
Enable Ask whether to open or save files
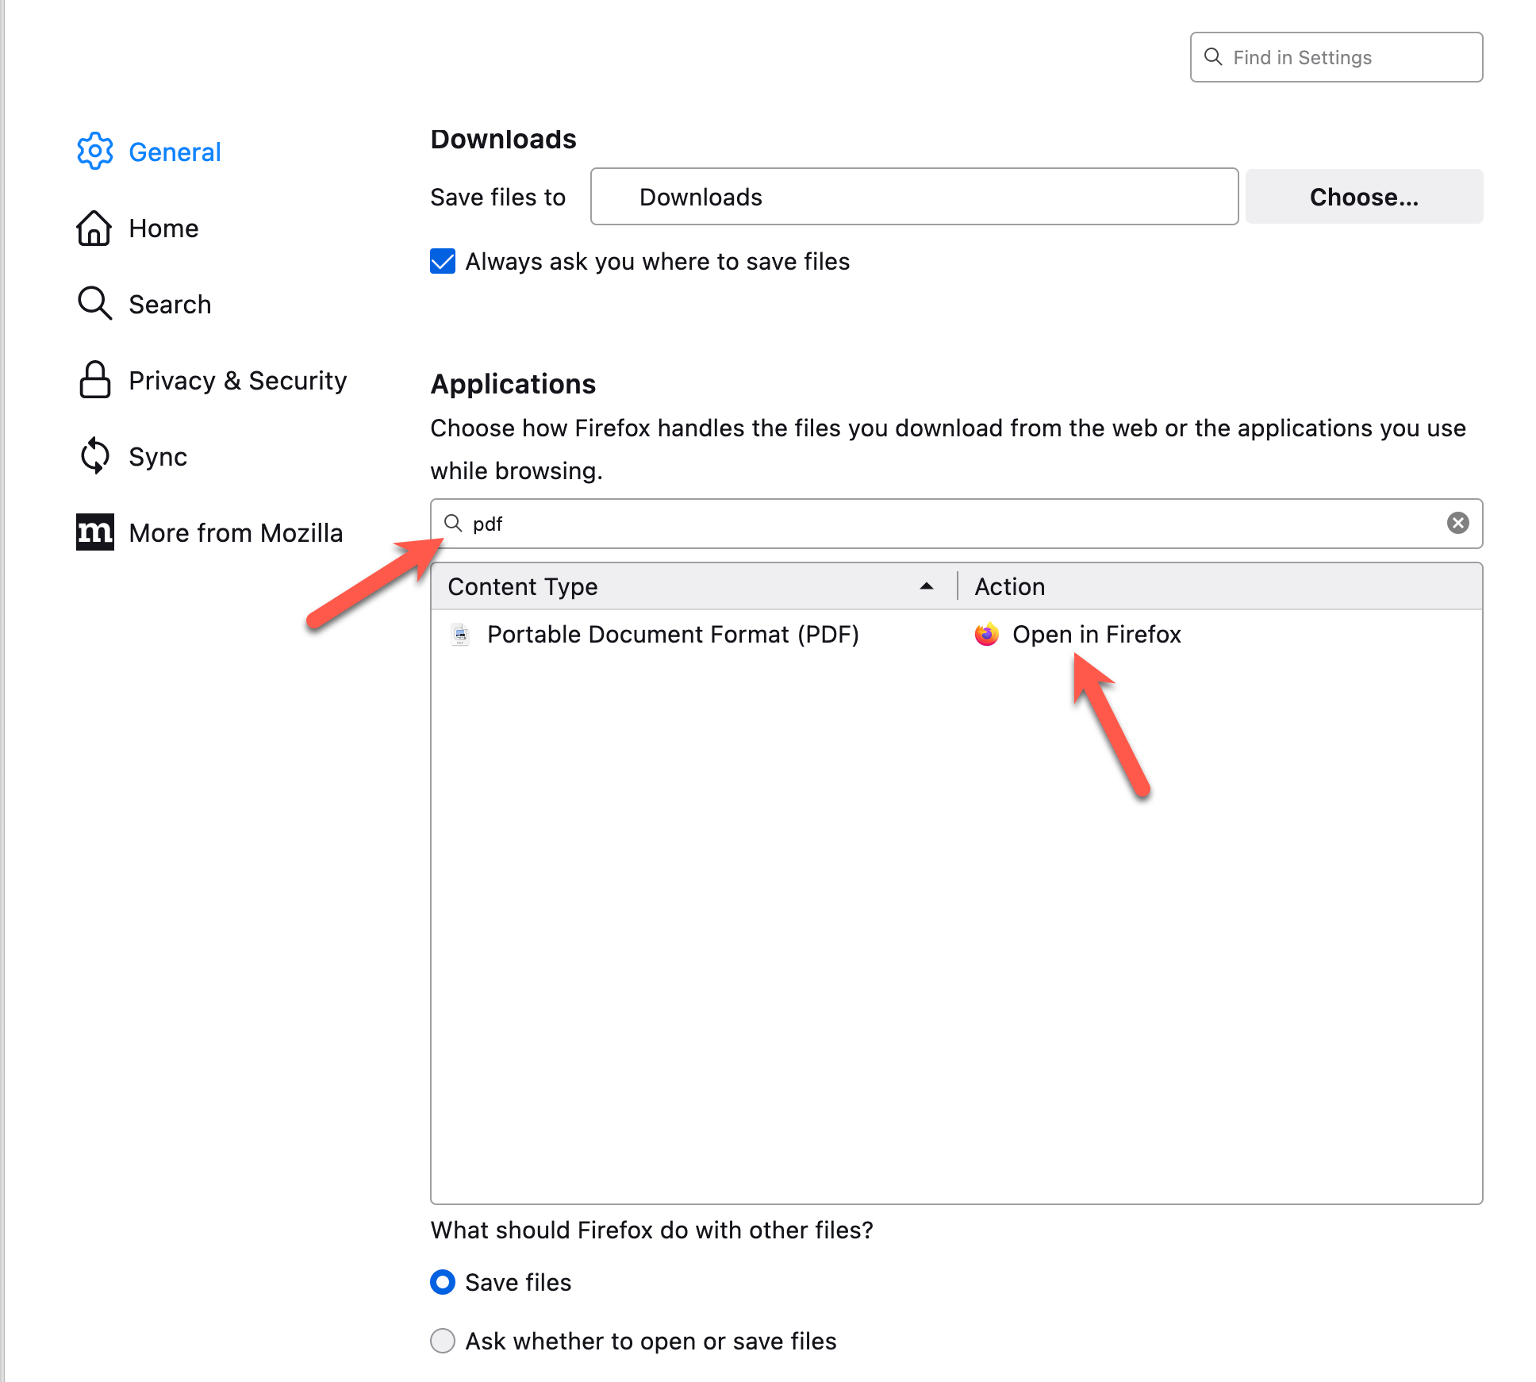pyautogui.click(x=443, y=1341)
